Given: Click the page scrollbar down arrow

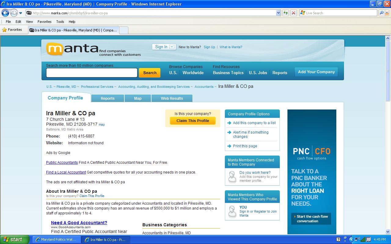Looking at the screenshot, I should (388, 231).
